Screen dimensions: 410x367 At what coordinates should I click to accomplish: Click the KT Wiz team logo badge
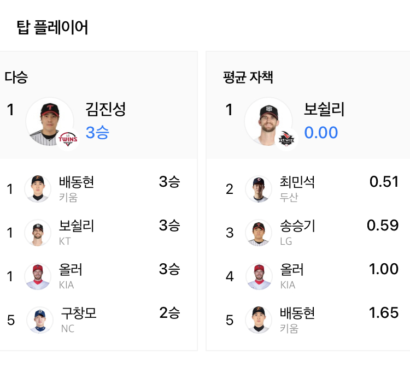point(286,139)
